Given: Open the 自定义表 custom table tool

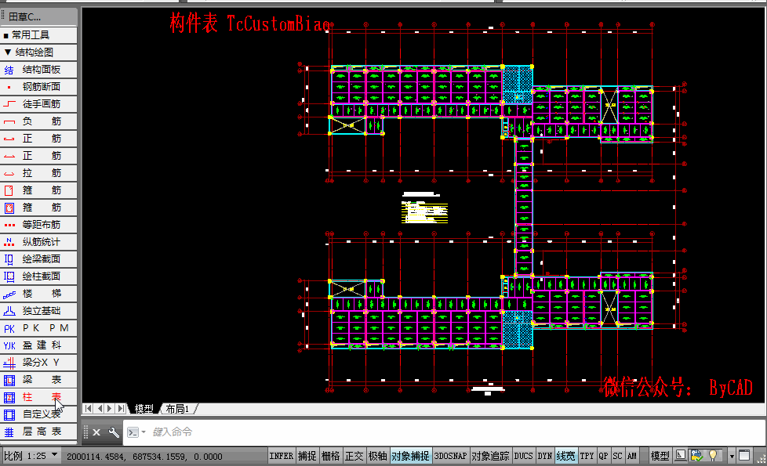Looking at the screenshot, I should (38, 414).
